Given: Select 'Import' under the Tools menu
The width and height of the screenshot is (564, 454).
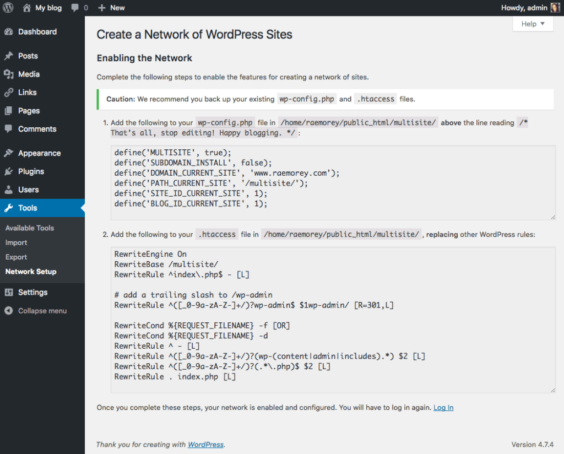Looking at the screenshot, I should pos(16,242).
